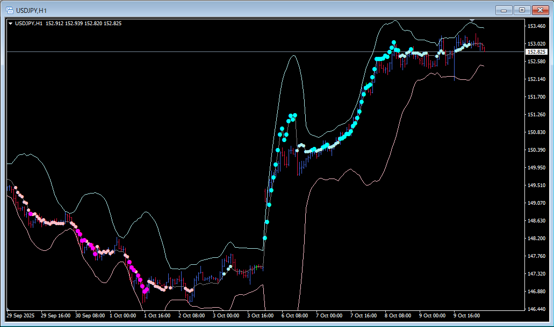554x327 pixels.
Task: Click the 153.460 price axis label
Action: click(536, 26)
